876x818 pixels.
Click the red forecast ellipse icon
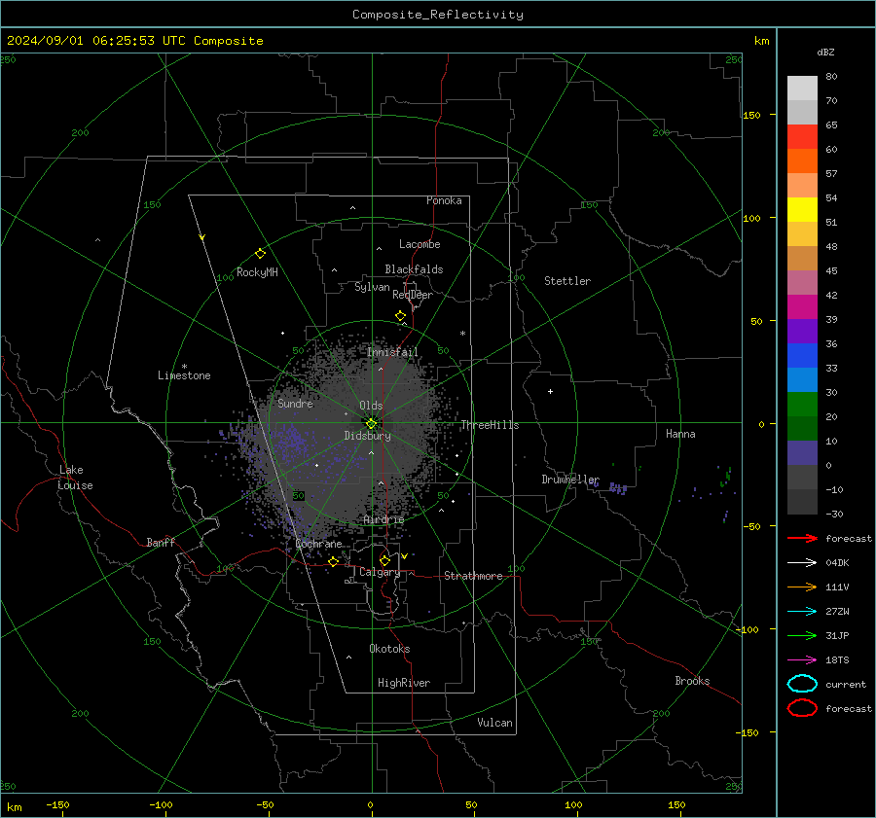pos(802,708)
